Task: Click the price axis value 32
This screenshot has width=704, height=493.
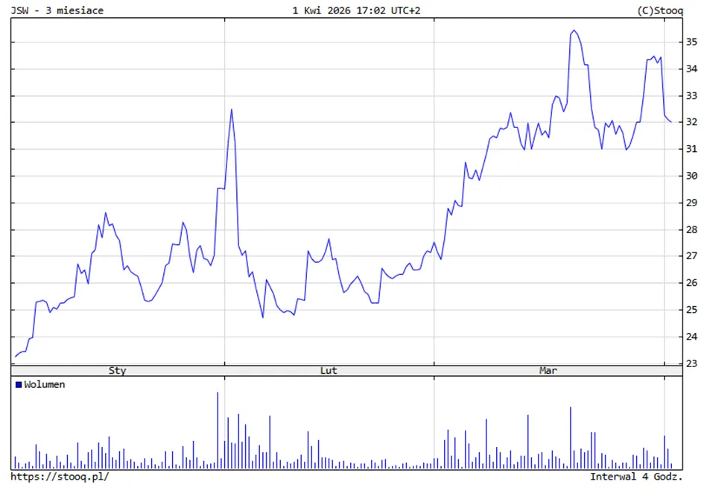Action: pos(691,122)
